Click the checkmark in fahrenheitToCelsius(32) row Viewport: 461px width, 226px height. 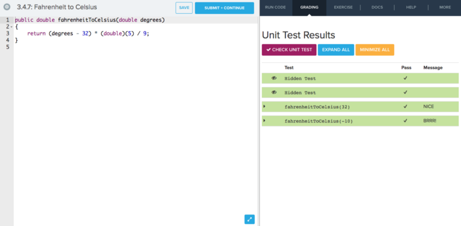tap(406, 106)
